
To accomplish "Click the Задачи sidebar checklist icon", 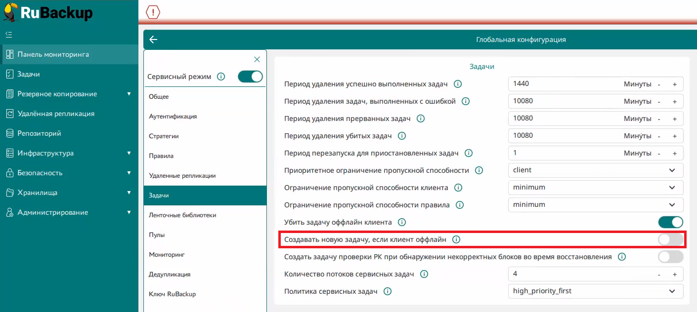I will [9, 74].
